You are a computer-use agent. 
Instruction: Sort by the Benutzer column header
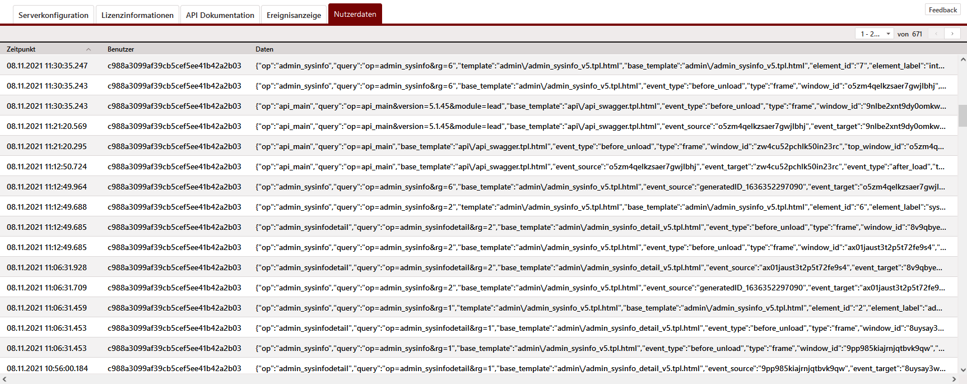(121, 49)
